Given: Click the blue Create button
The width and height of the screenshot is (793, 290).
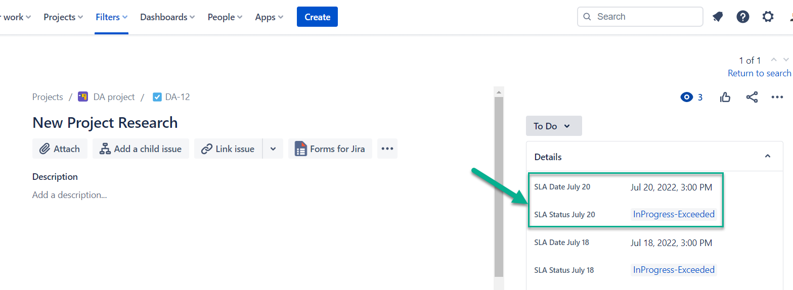Looking at the screenshot, I should click(x=317, y=17).
